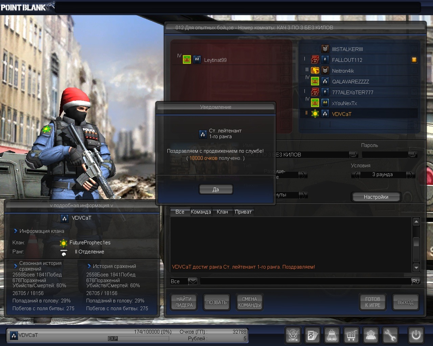
Task: Confirm the notification with Да
Action: click(x=216, y=190)
